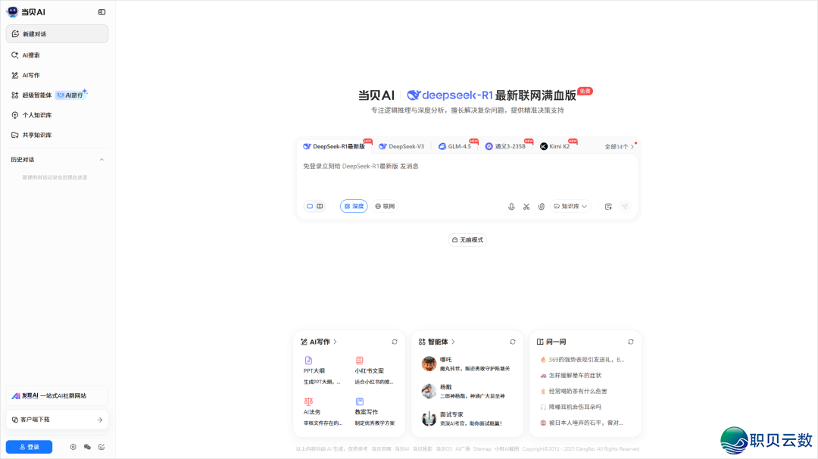818x459 pixels.
Task: Open the AI广场 footer link
Action: 462,449
